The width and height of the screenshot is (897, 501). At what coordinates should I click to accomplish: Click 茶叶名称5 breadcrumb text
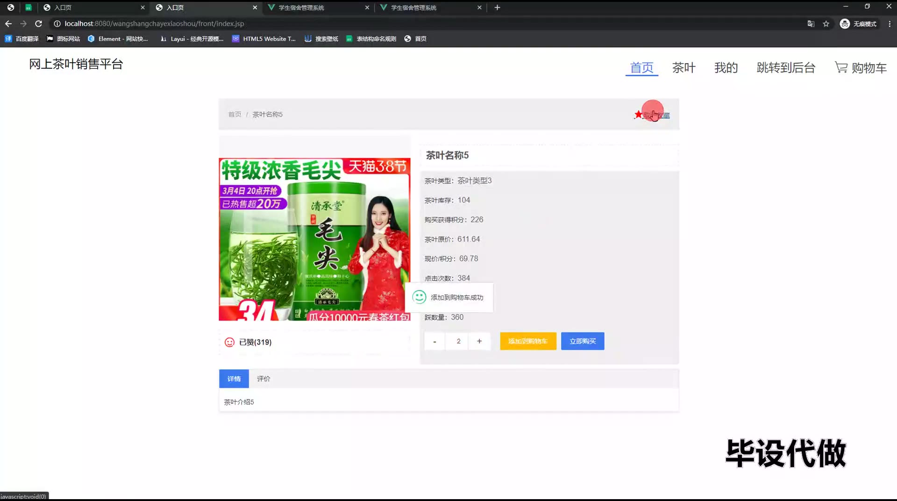[267, 115]
